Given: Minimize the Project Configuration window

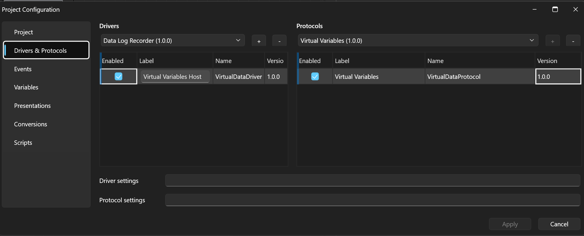Looking at the screenshot, I should coord(534,9).
